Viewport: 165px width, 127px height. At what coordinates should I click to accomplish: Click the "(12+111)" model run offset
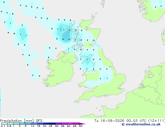(157, 121)
